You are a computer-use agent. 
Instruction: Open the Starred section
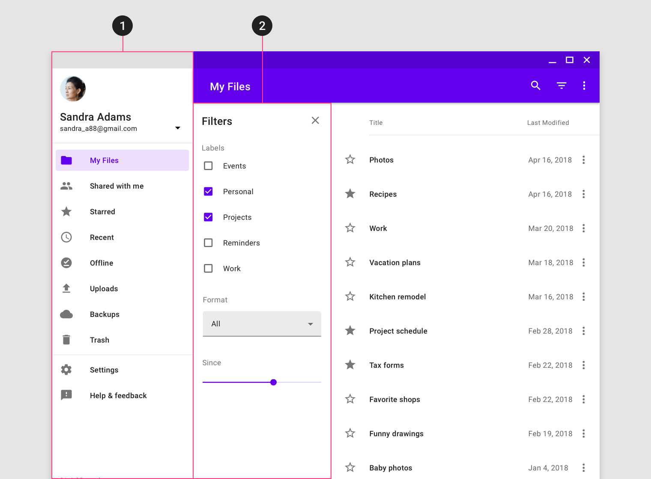(x=122, y=212)
